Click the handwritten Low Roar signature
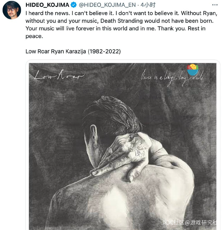Image resolution: width=222 pixels, height=230 pixels. 59,77
